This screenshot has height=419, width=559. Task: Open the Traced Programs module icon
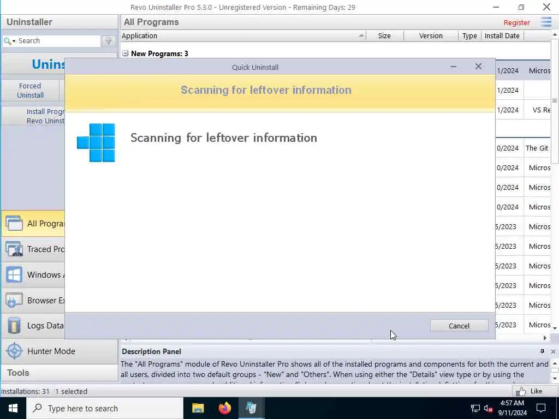(x=14, y=249)
